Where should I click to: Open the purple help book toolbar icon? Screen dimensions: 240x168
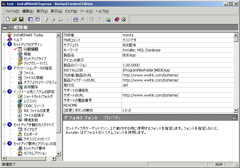117,19
